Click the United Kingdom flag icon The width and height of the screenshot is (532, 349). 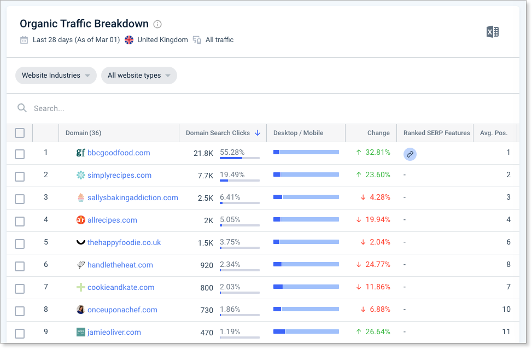coord(129,40)
